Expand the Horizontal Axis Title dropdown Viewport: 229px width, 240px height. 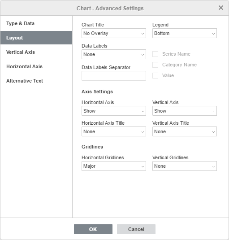click(114, 131)
